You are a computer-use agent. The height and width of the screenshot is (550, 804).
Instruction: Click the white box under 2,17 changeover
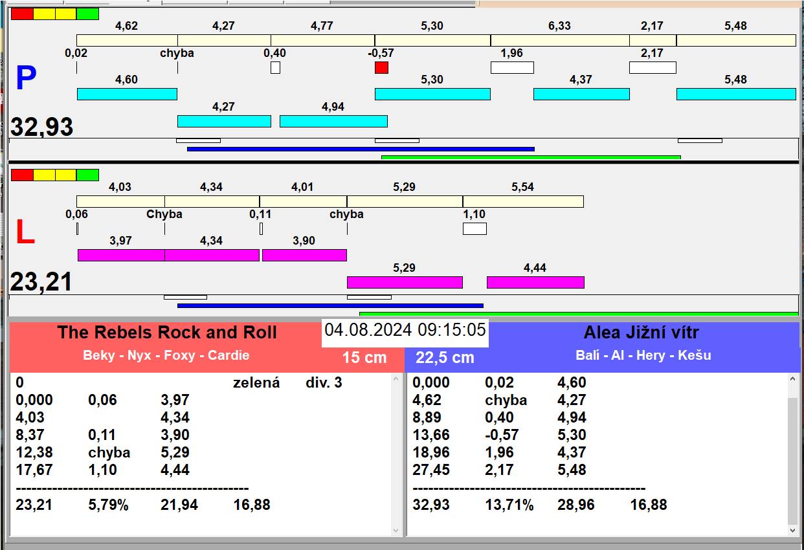653,67
